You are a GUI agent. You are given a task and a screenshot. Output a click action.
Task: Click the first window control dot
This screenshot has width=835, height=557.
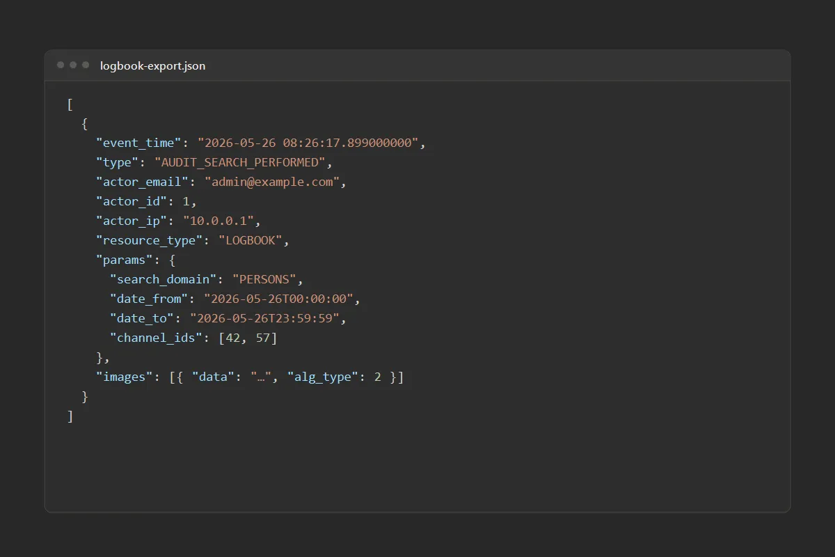(x=61, y=65)
